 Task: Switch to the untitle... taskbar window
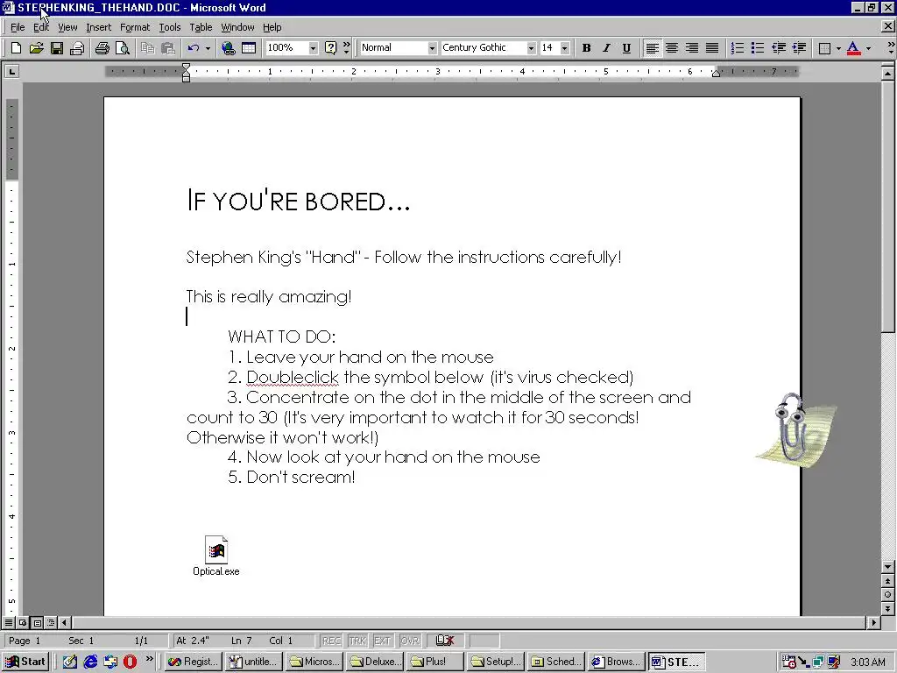pos(253,662)
